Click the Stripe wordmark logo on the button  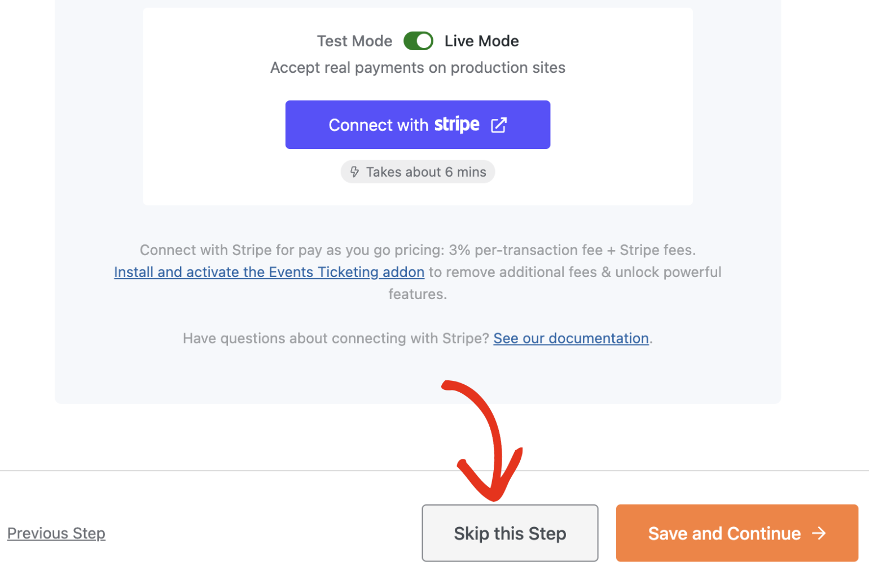[457, 124]
